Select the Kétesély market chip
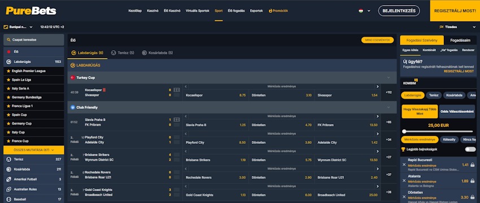 tap(449, 140)
